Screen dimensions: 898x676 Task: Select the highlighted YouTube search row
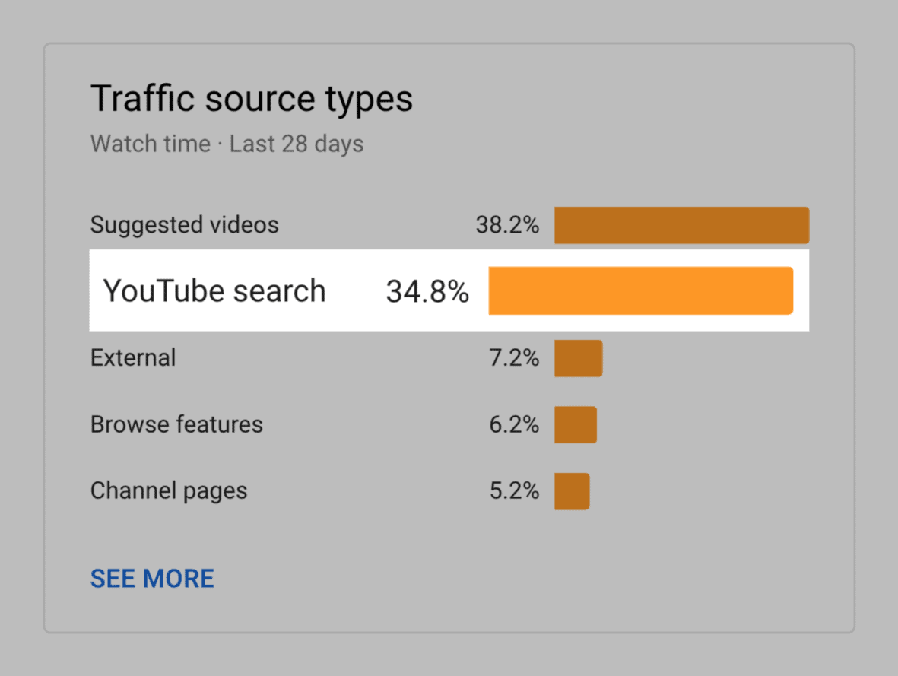[449, 290]
